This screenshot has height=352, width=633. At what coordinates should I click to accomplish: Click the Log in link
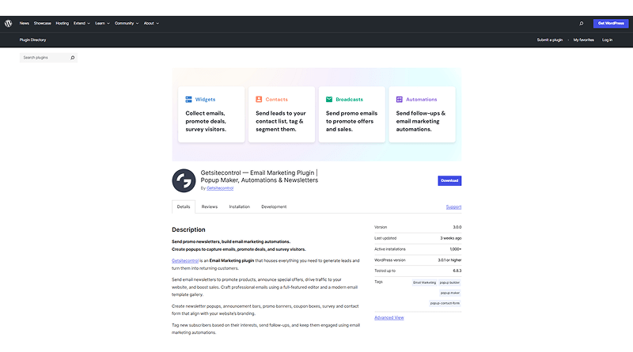click(607, 40)
